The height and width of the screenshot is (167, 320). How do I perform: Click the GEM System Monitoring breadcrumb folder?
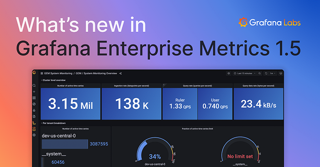[58, 73]
